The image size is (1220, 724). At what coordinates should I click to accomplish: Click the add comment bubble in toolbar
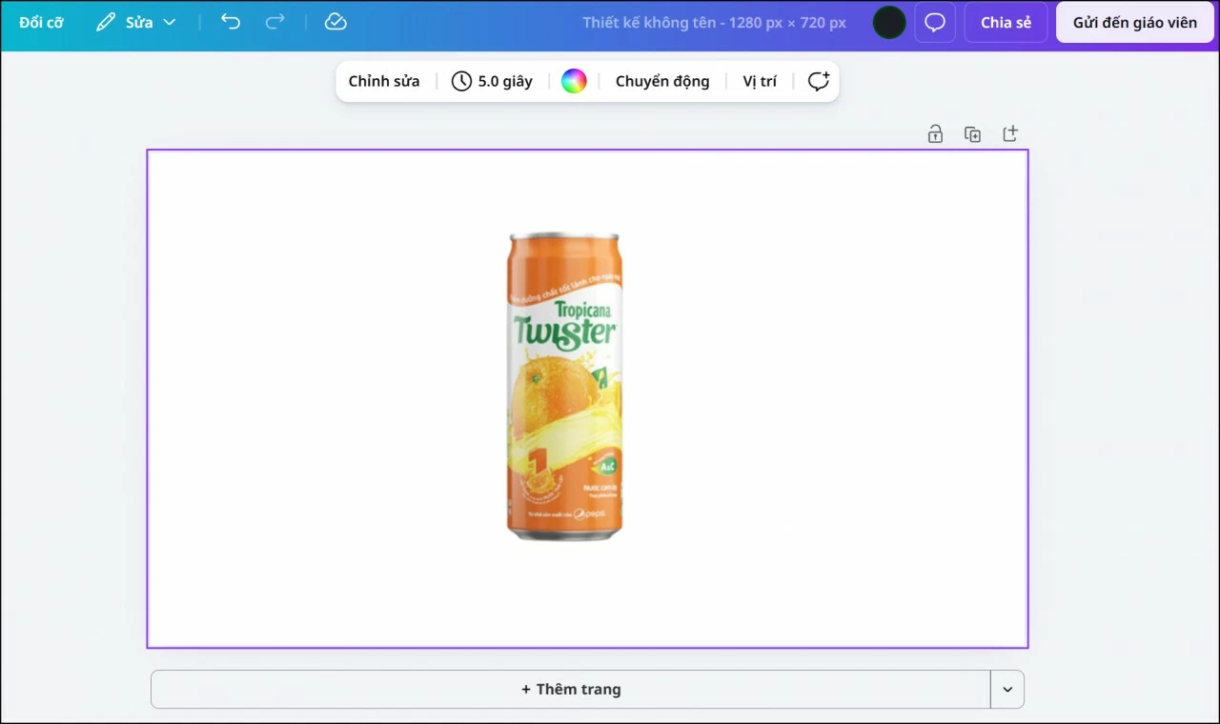pyautogui.click(x=818, y=81)
